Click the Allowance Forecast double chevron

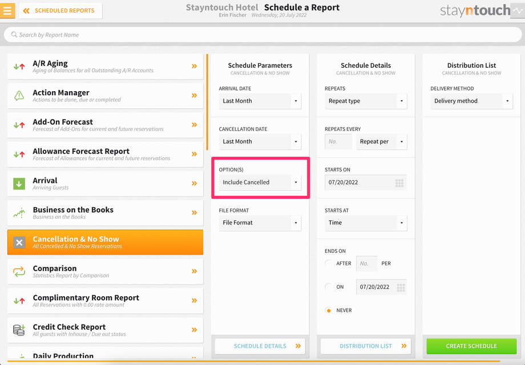pyautogui.click(x=194, y=154)
